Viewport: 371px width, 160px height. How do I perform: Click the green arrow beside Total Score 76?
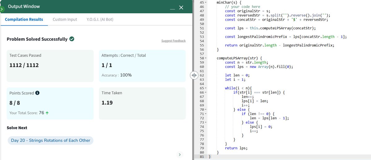47,113
